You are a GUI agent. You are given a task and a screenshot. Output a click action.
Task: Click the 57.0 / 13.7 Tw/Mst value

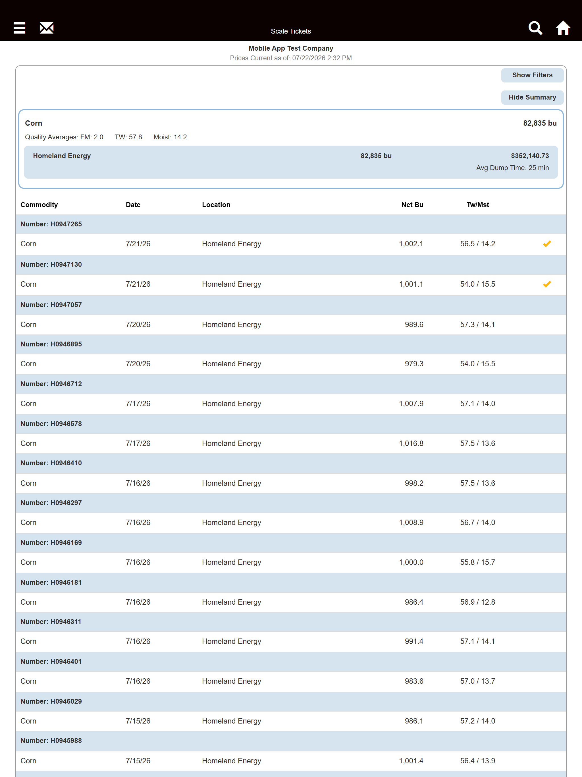click(477, 681)
